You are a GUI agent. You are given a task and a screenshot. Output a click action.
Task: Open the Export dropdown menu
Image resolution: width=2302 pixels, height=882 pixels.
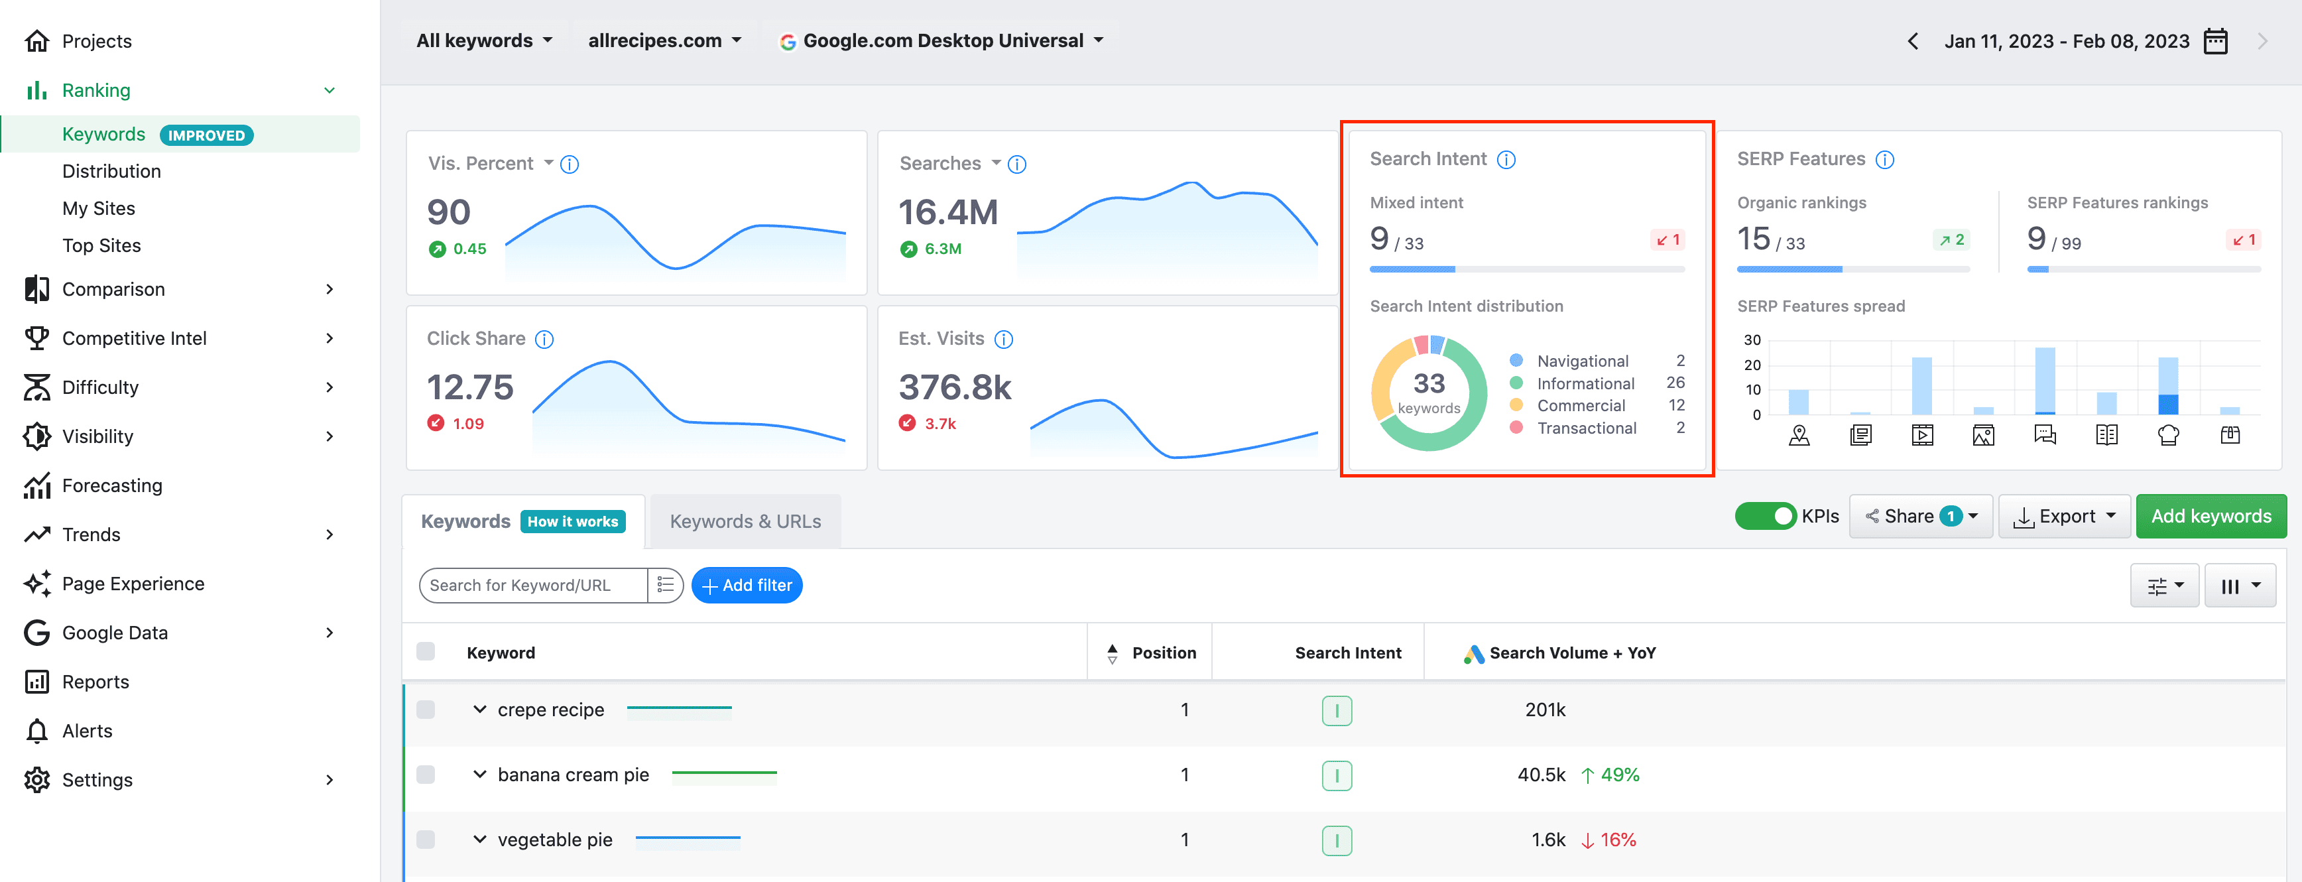[2063, 517]
